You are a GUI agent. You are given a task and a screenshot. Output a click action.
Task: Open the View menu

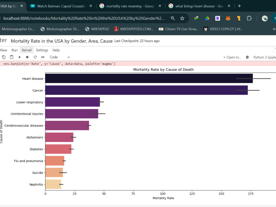(x=4, y=50)
